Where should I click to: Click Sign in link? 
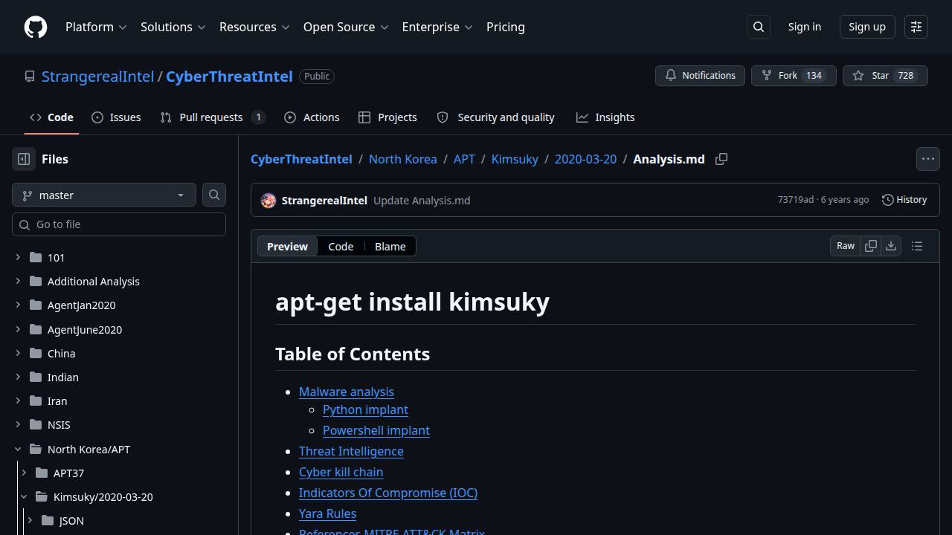click(805, 27)
